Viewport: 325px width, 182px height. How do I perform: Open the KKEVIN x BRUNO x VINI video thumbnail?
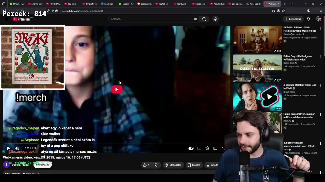click(x=257, y=39)
